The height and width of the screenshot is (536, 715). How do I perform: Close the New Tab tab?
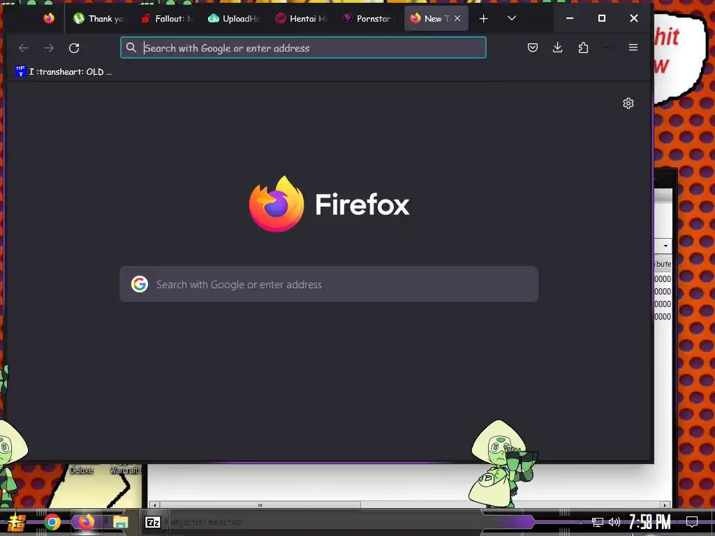tap(457, 18)
